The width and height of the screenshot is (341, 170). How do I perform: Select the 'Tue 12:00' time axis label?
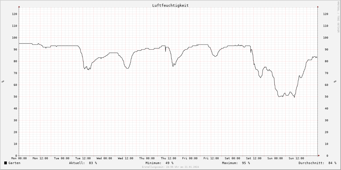(x=83, y=158)
